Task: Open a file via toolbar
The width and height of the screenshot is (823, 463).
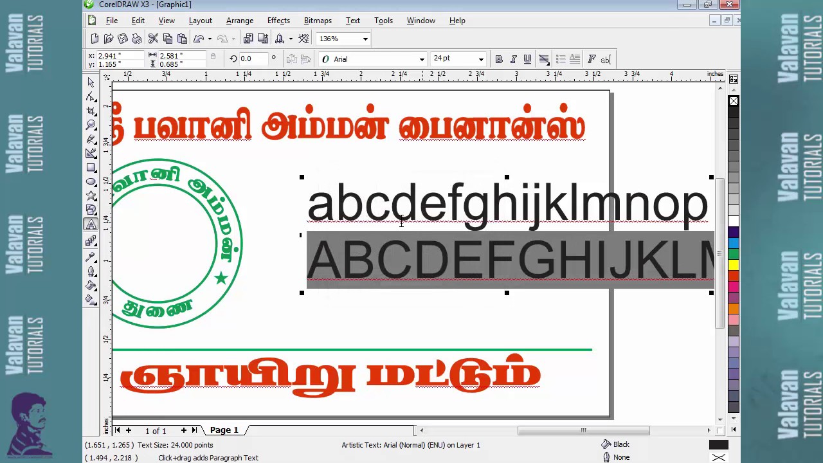Action: 109,39
